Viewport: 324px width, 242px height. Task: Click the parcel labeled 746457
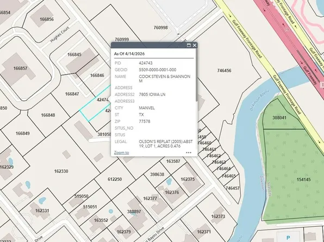pos(233,188)
